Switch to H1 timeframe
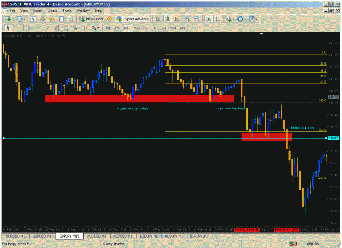The image size is (342, 248). [x=146, y=28]
